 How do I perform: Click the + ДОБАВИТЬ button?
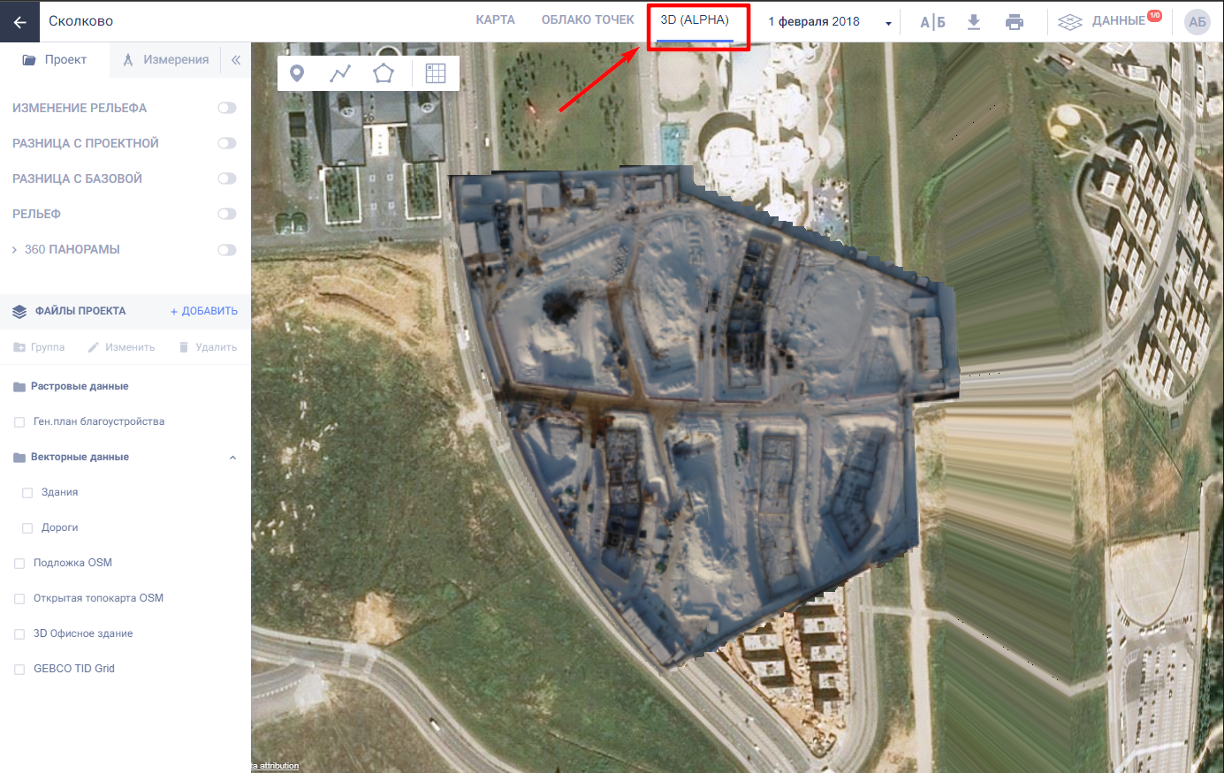click(204, 311)
